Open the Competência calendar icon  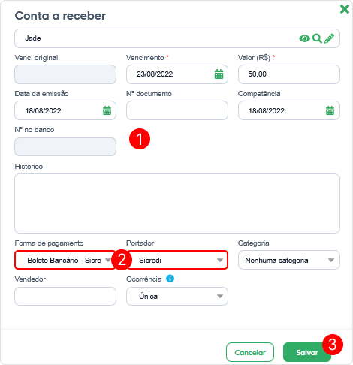click(x=330, y=110)
